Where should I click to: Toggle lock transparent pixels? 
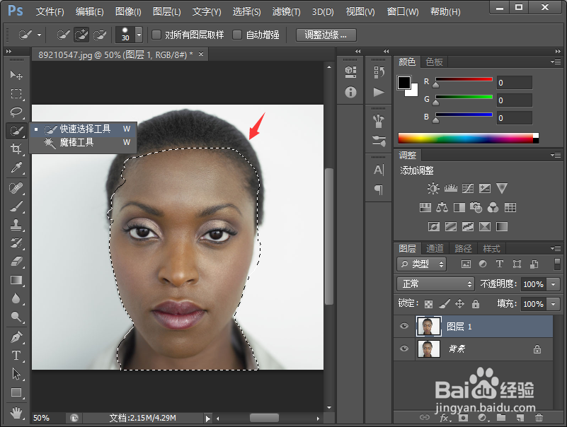(x=428, y=304)
